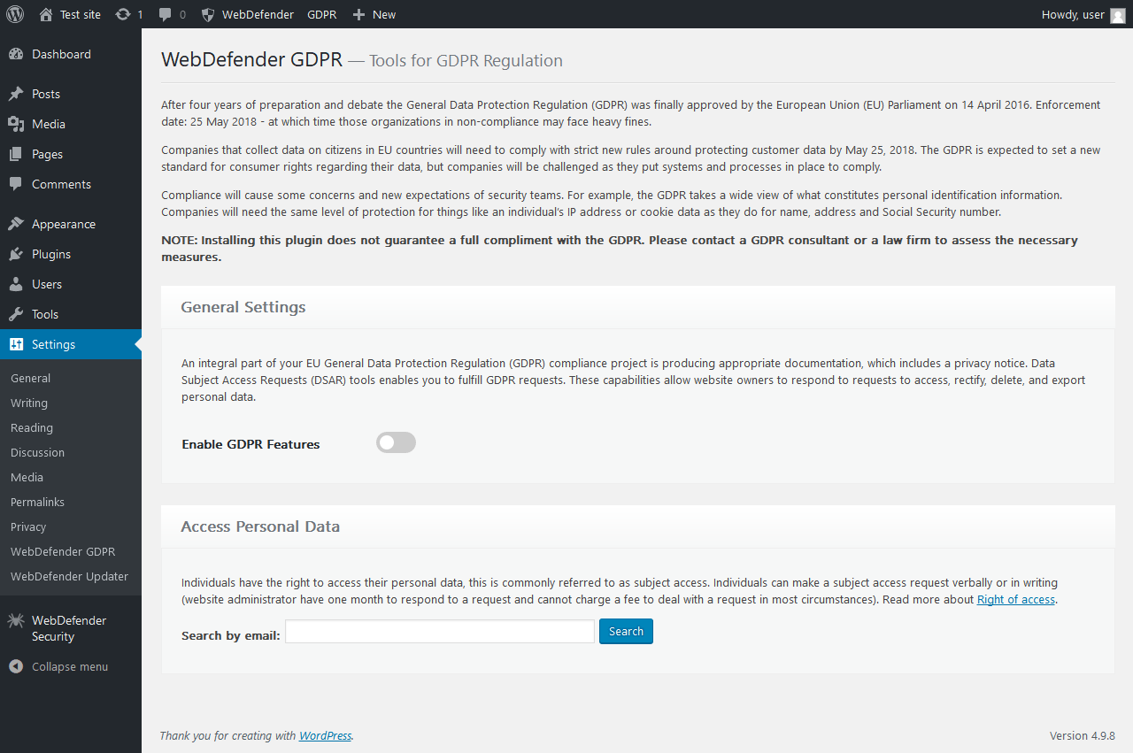1133x753 pixels.
Task: Go to Permalinks settings submenu
Action: (37, 502)
